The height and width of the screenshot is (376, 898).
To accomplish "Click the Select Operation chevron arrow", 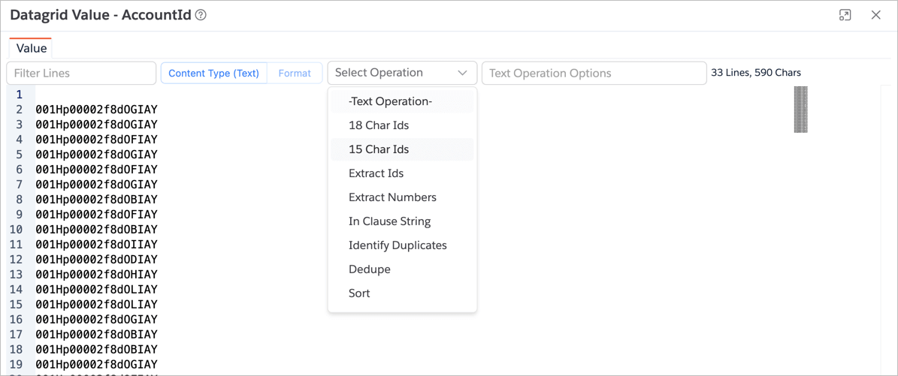I will pyautogui.click(x=462, y=73).
